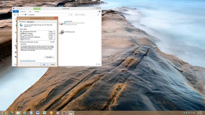
Task: Open the Computer ribbon tab
Action: point(23,11)
